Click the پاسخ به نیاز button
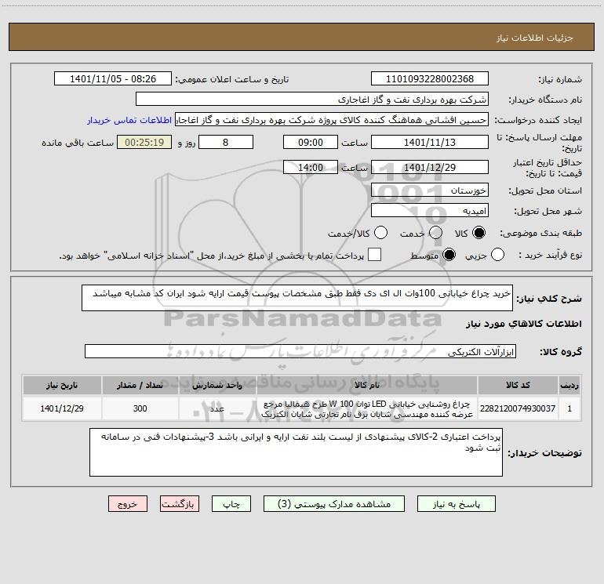The width and height of the screenshot is (604, 584). [x=457, y=504]
